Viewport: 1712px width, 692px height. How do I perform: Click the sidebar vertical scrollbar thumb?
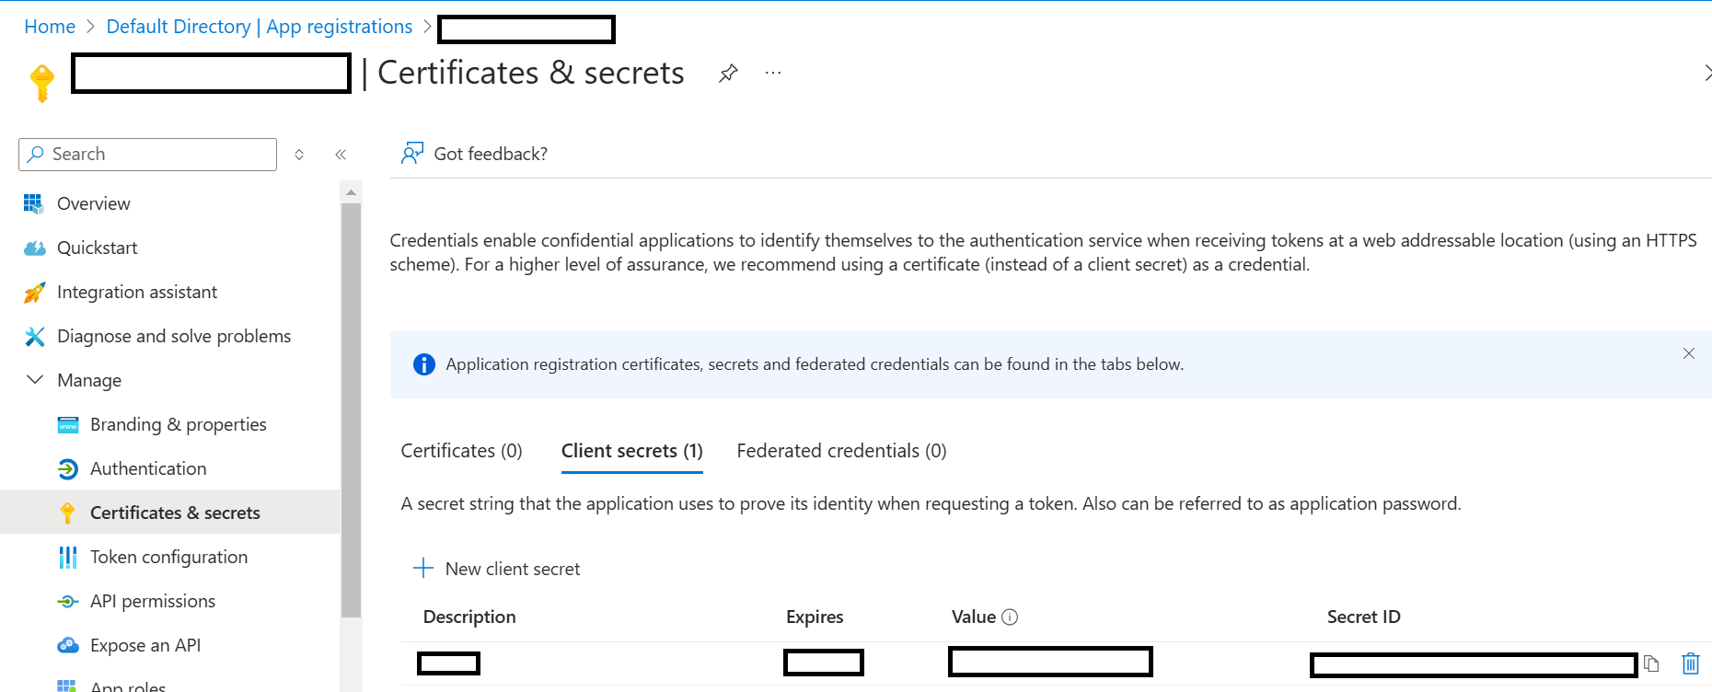click(351, 410)
